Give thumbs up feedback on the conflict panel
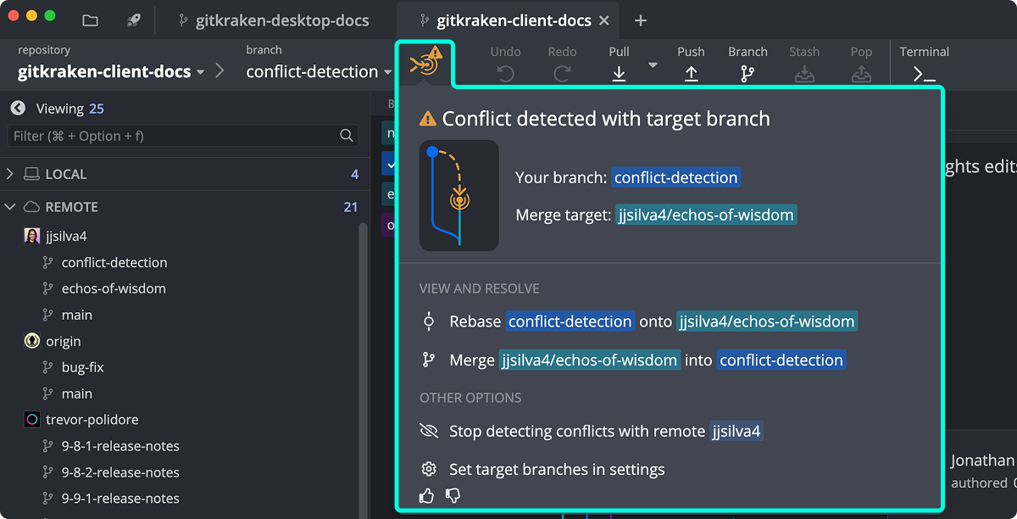 pos(426,495)
